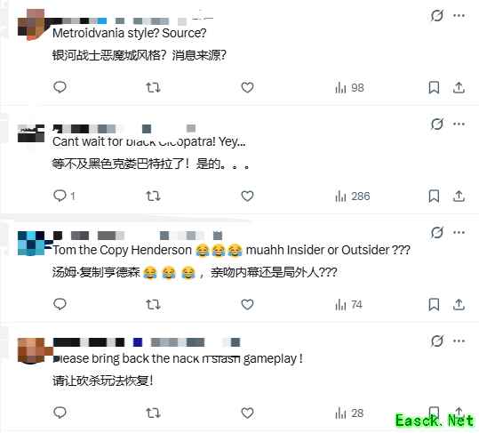The image size is (479, 433).
Task: Open avatar of Tom Henderson commenter
Action: (x=31, y=244)
